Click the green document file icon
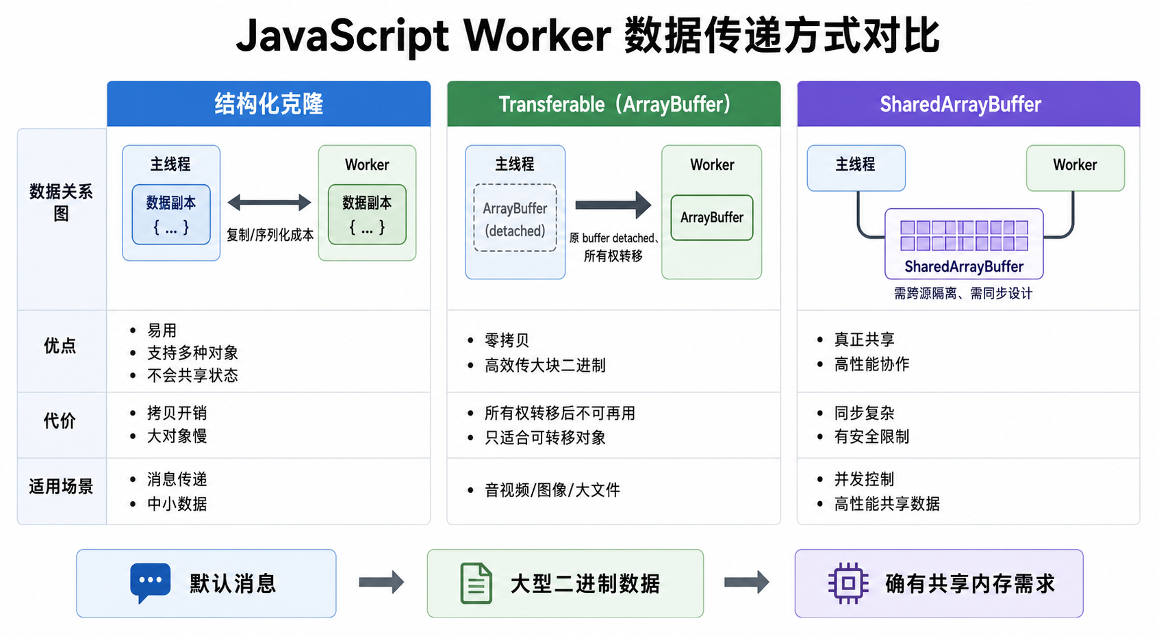The image size is (1159, 636). pos(476,583)
